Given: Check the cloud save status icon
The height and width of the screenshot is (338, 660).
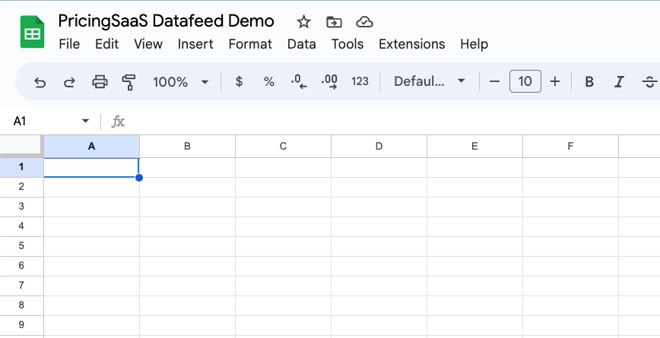Looking at the screenshot, I should pyautogui.click(x=364, y=21).
